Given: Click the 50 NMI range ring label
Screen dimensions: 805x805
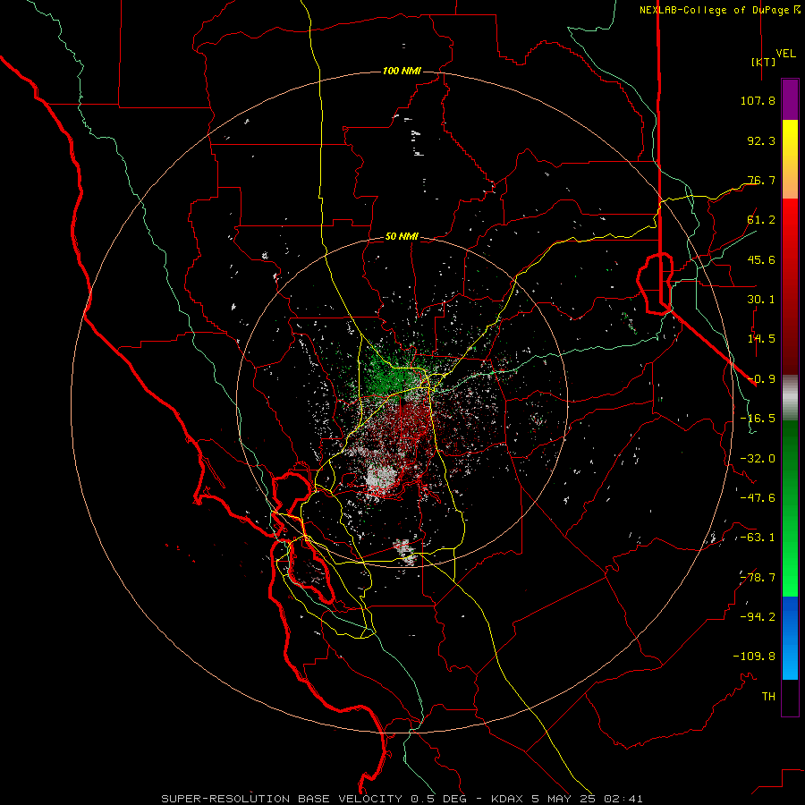Looking at the screenshot, I should point(402,237).
